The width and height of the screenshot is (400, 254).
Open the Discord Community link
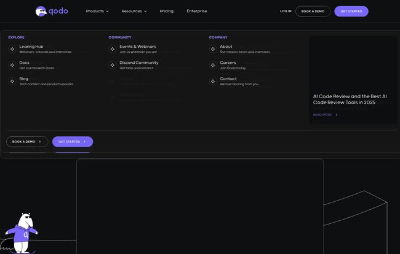(139, 63)
